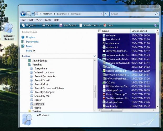Open the Help menu
This screenshot has height=131, width=163.
(57, 20)
